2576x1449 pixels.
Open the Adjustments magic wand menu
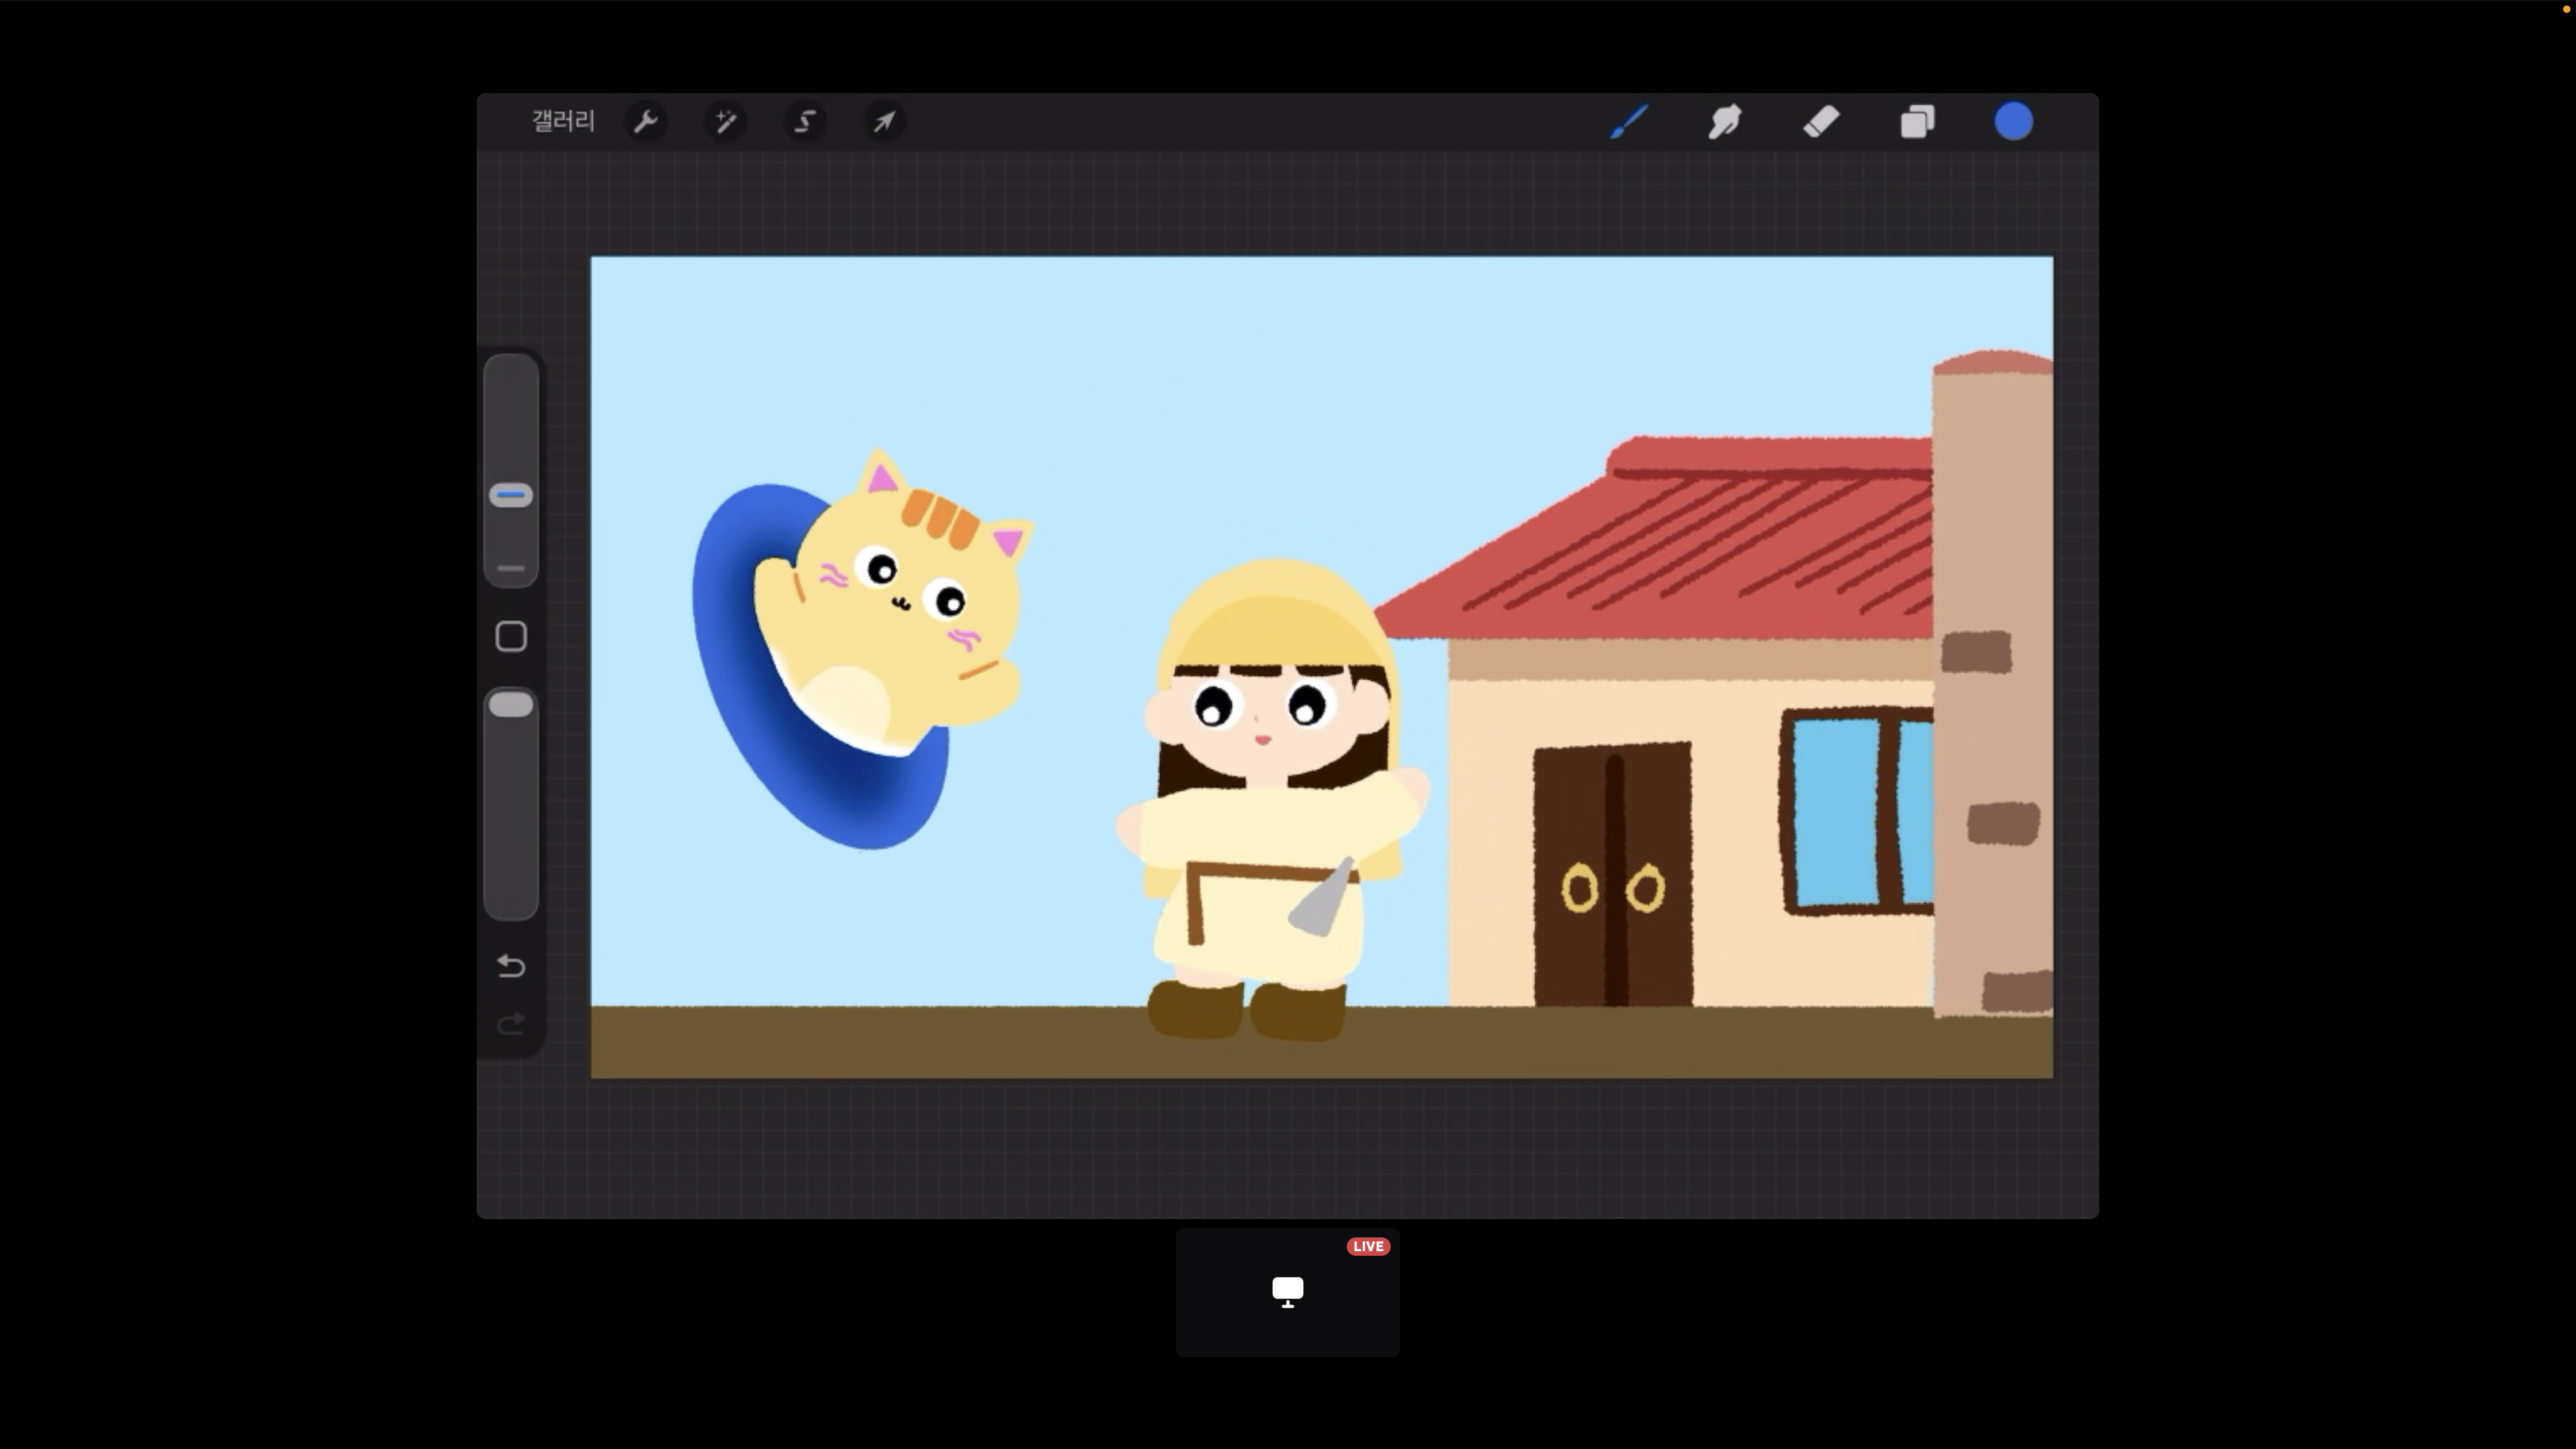pos(725,121)
